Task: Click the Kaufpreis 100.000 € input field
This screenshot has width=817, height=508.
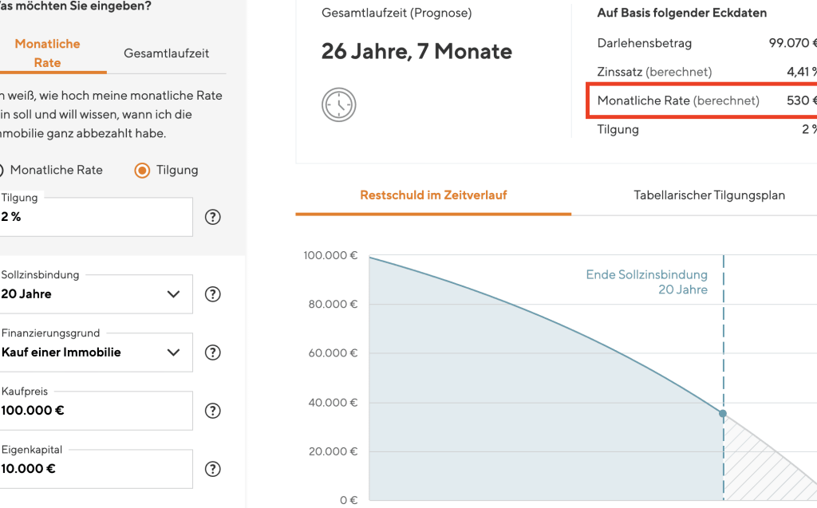Action: [96, 411]
